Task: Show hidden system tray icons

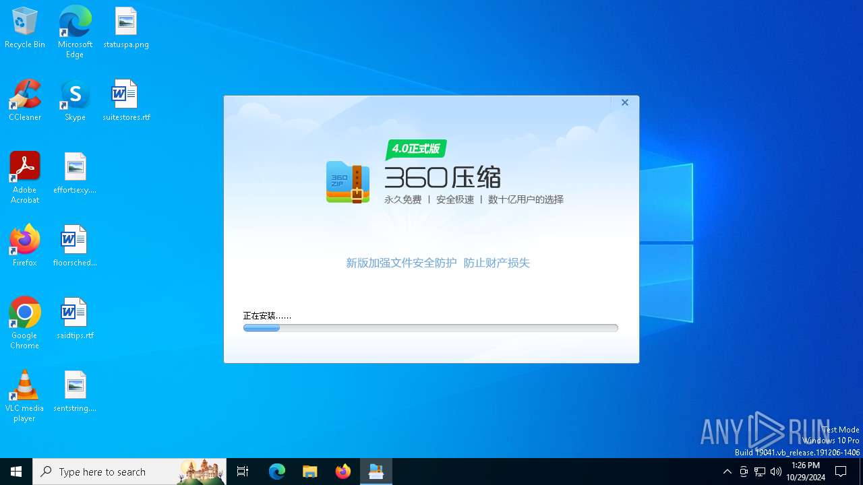Action: pos(727,472)
